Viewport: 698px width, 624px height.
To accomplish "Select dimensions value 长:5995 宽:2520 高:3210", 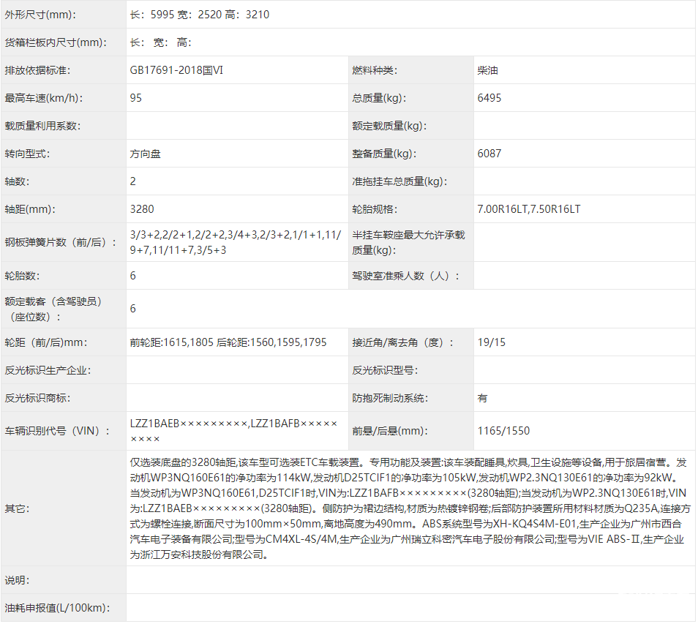I will [x=200, y=15].
